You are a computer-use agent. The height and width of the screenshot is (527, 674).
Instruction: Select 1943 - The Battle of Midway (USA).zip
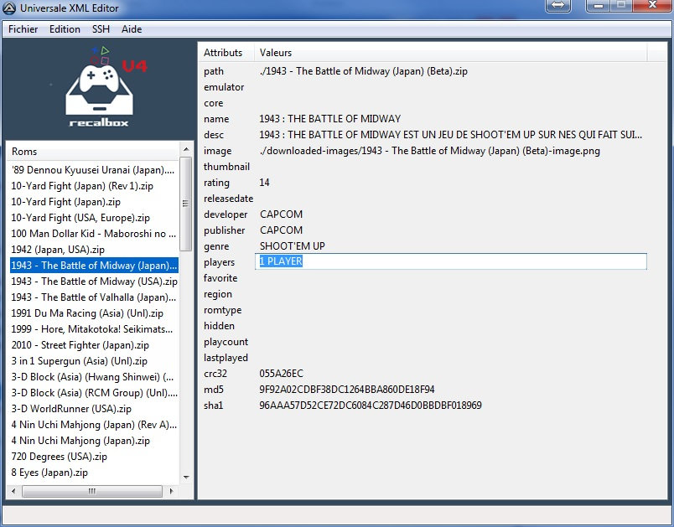pyautogui.click(x=94, y=282)
